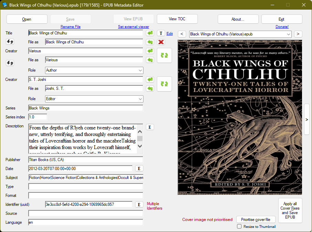Screen dimensions: 312x232
Task: Open the Editor role dropdown
Action: coord(94,99)
